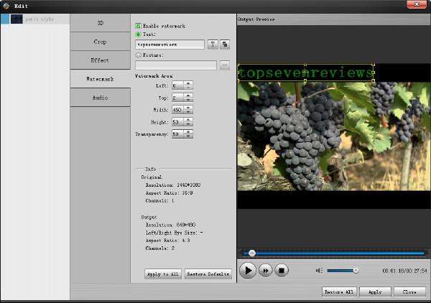Increase the Width value with up arrow
Image resolution: width=431 pixels, height=303 pixels.
coord(188,108)
